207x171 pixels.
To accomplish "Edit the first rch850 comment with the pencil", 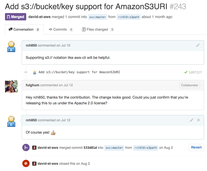I will coord(198,45).
